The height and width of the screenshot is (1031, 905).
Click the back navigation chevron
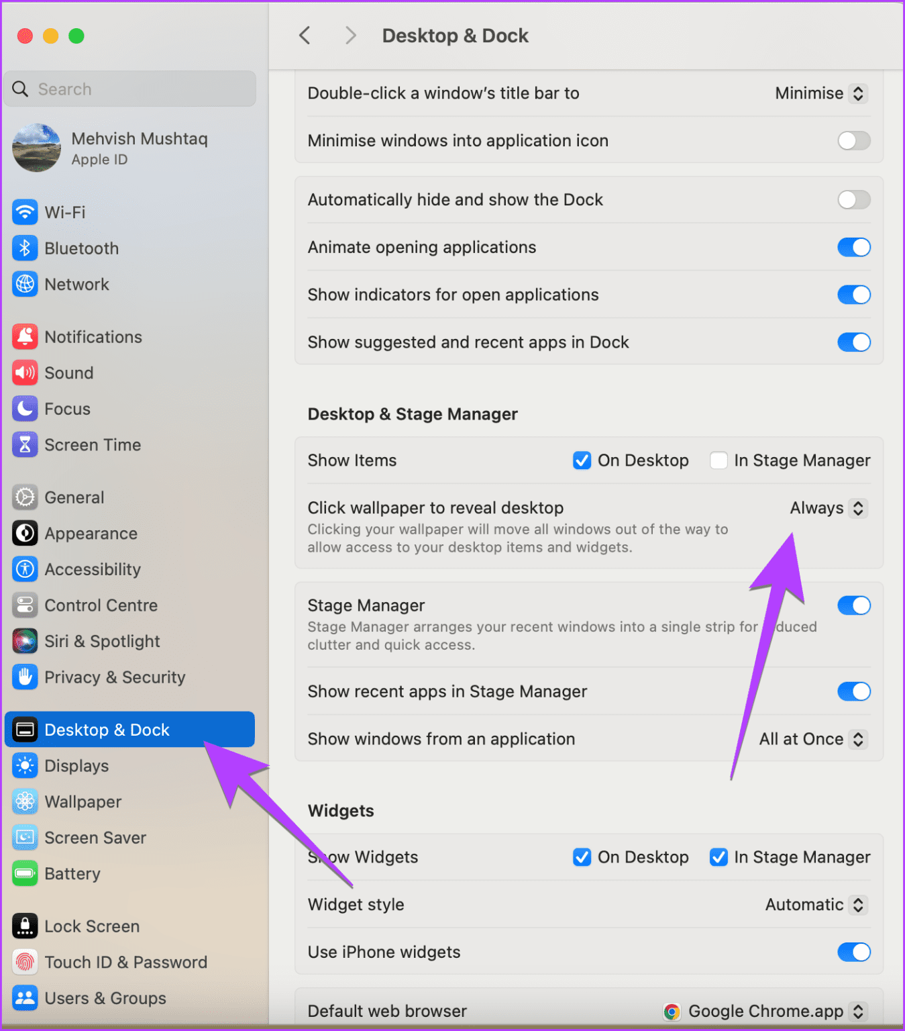point(305,35)
